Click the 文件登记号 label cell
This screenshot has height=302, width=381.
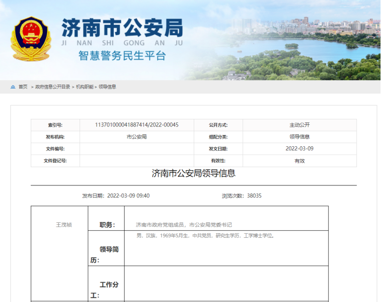tap(56, 161)
